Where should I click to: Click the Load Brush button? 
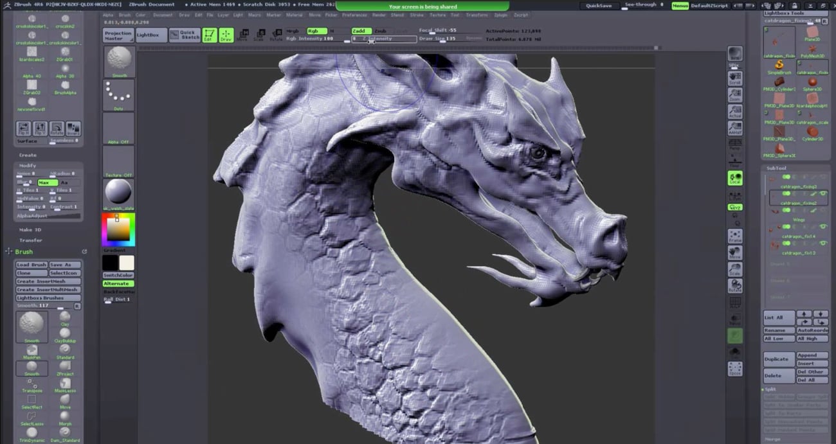tap(32, 265)
